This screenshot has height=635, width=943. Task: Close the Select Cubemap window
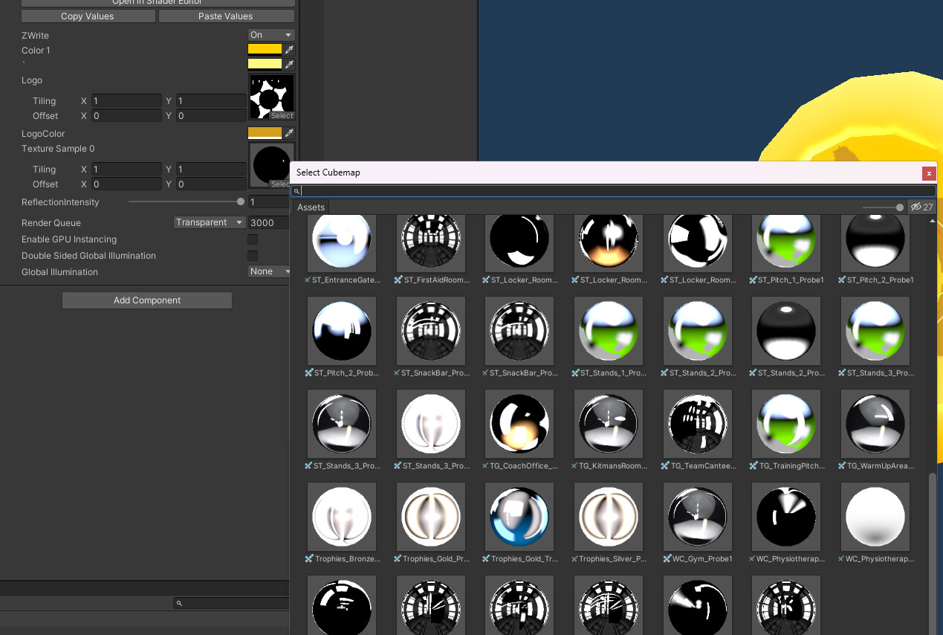[x=929, y=173]
